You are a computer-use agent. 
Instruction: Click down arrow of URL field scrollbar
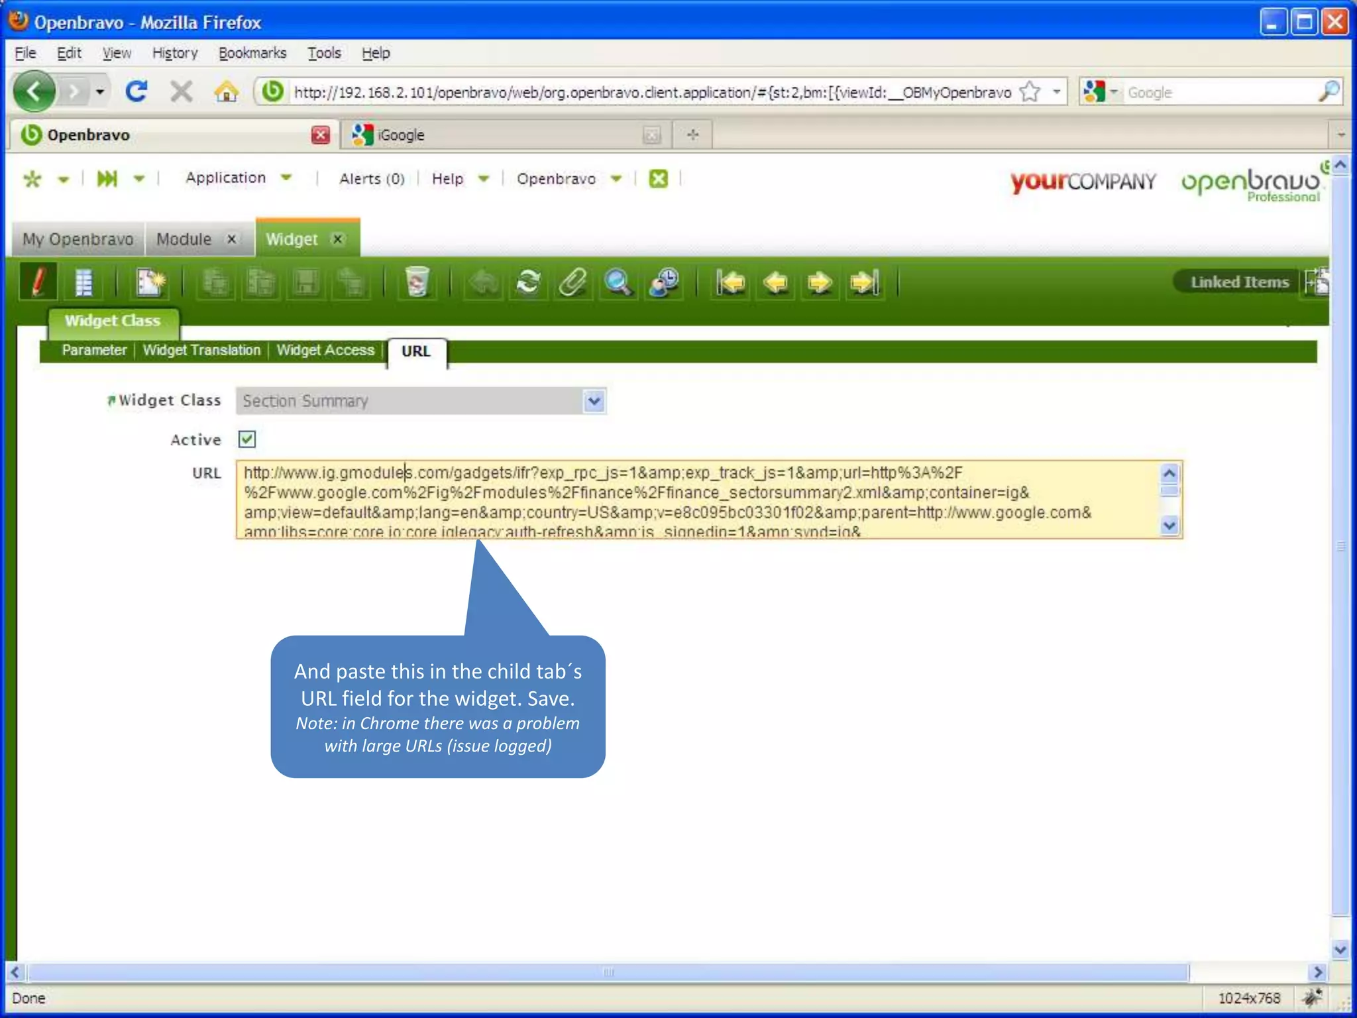coord(1169,526)
